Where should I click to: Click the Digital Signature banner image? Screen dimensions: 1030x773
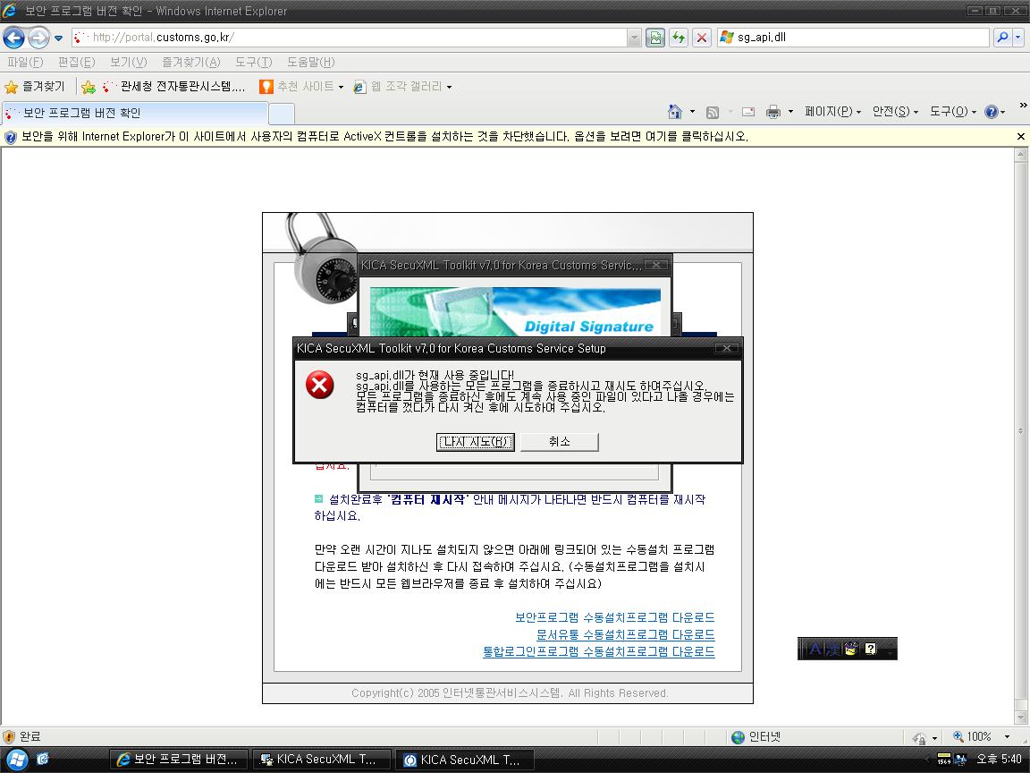click(515, 311)
